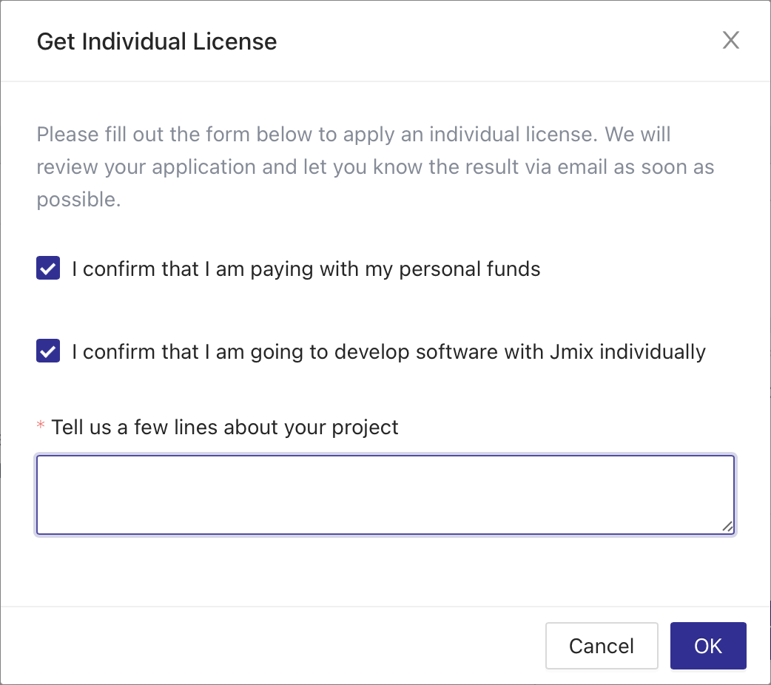
Task: Select the 'Get Individual License' dialog title
Action: point(157,41)
